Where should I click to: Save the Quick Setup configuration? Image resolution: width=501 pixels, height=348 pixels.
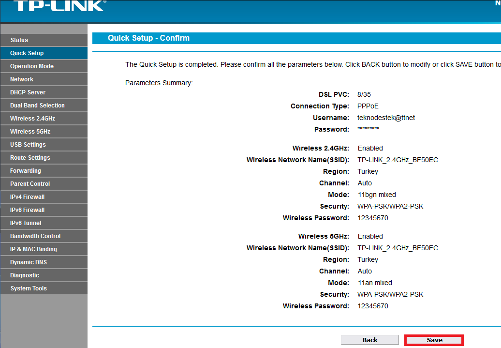point(433,339)
